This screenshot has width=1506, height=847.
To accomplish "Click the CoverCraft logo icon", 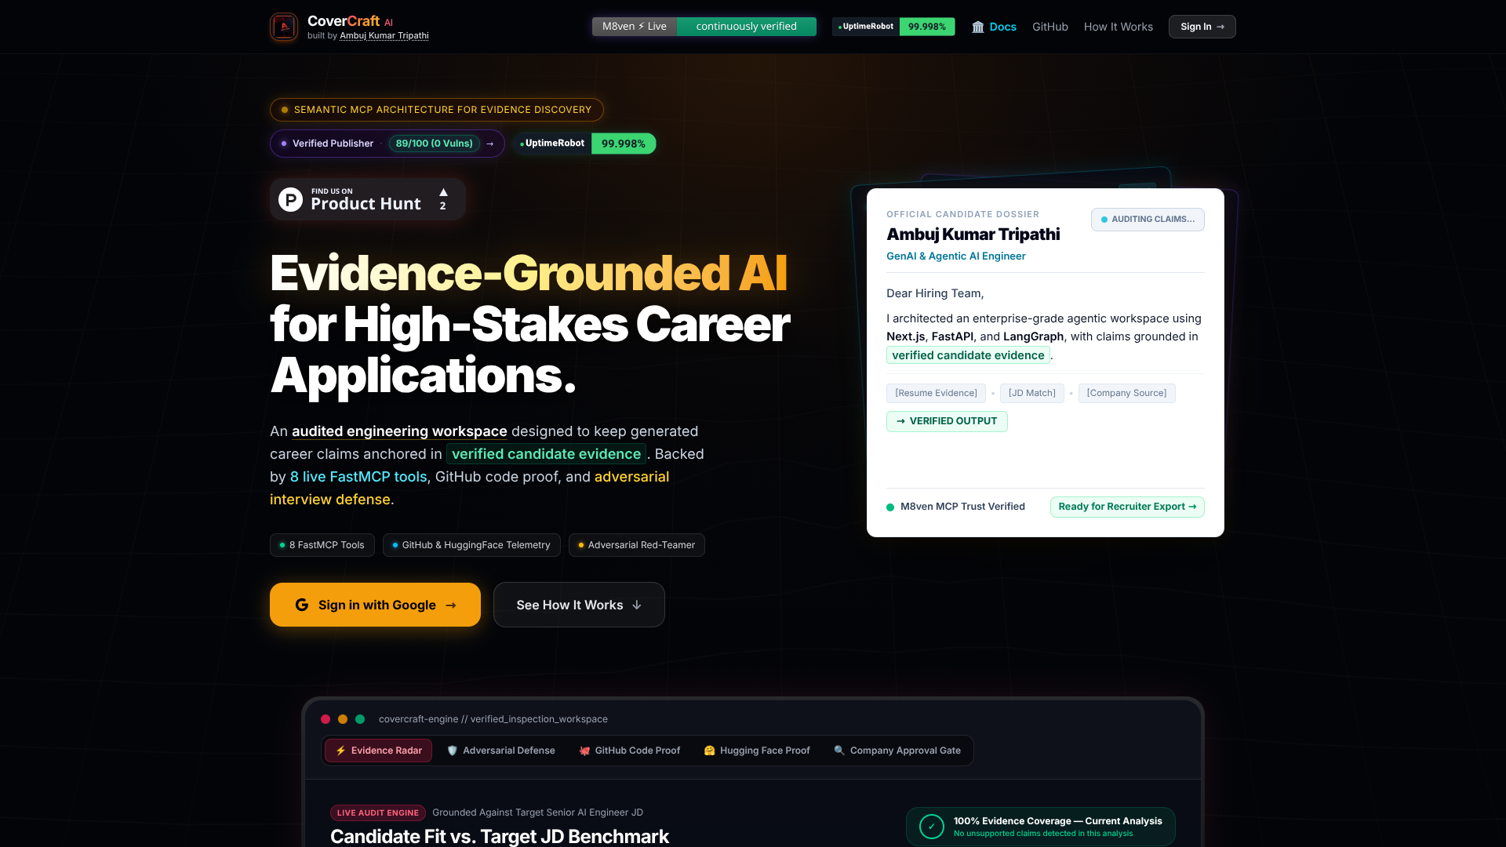I will [284, 27].
